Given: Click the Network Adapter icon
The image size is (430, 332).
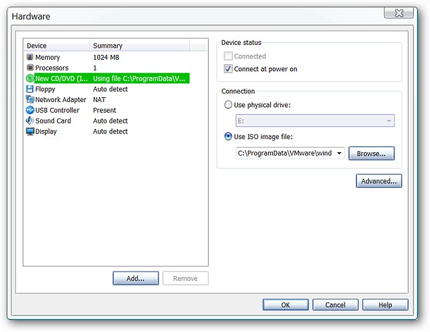Looking at the screenshot, I should pyautogui.click(x=30, y=99).
